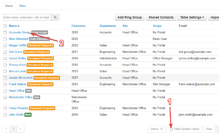Click the Add Ring Group button
Viewport: 219px width, 135px height.
pyautogui.click(x=130, y=17)
